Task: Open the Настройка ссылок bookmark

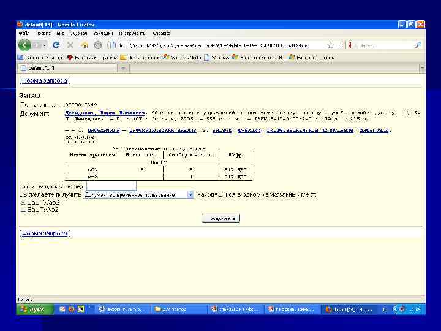Action: 312,58
